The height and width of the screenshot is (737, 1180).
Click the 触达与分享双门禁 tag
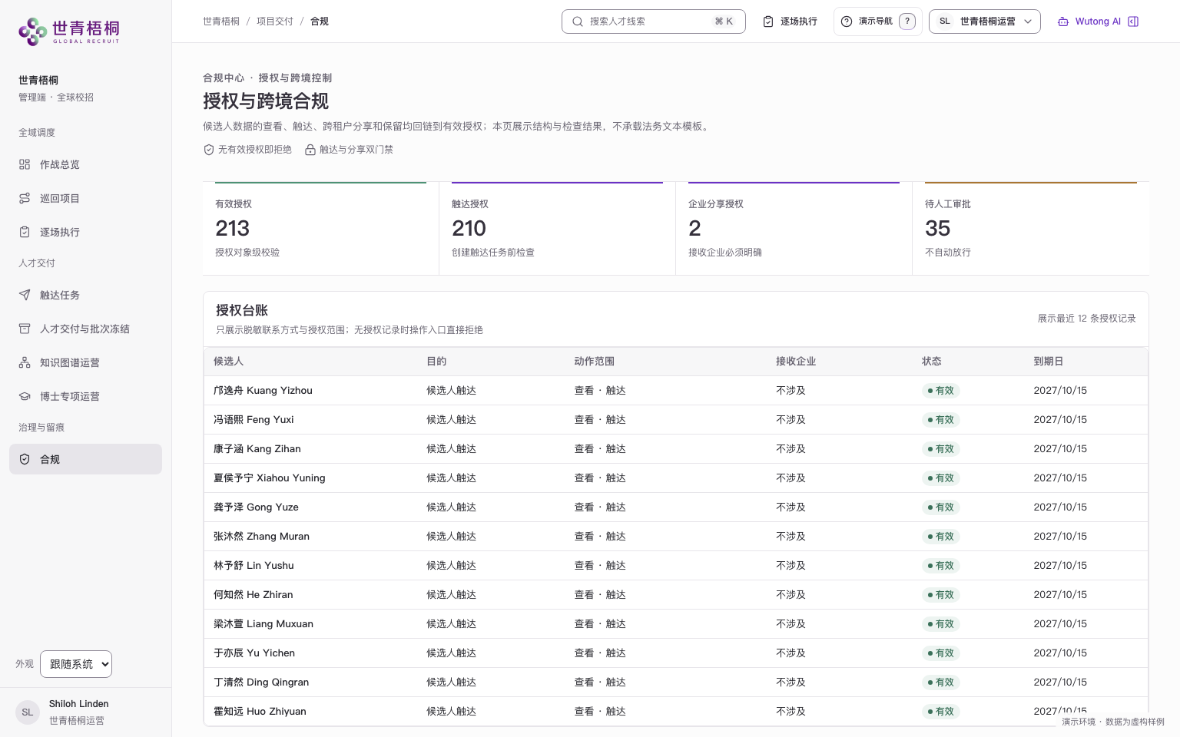349,150
